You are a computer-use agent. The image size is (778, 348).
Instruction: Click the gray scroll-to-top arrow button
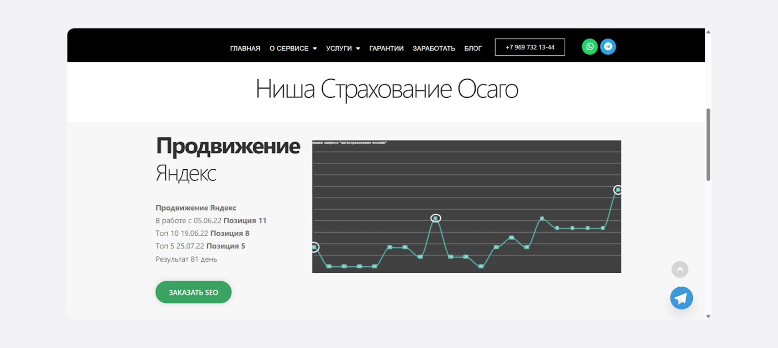(680, 269)
